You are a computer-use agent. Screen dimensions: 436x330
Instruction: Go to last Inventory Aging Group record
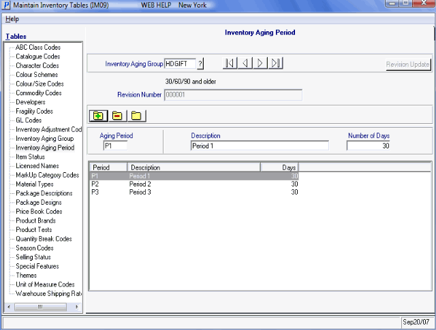[275, 63]
